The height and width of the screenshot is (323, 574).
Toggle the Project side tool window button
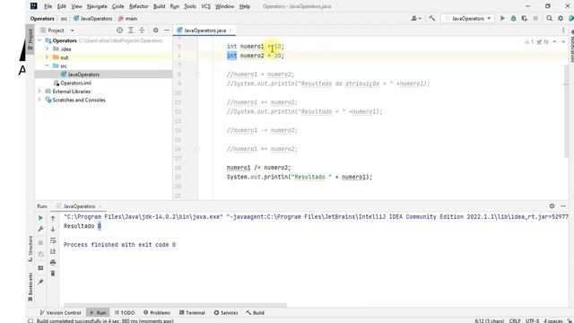coord(30,39)
